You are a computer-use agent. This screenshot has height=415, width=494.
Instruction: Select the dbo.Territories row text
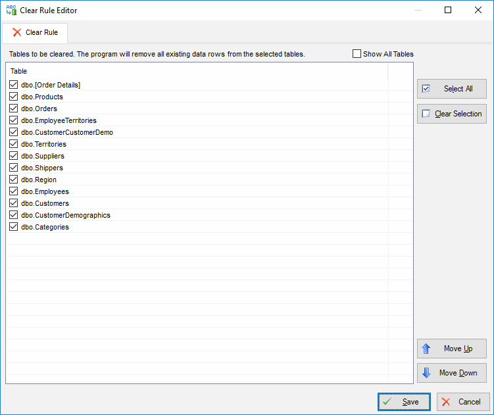click(x=44, y=144)
